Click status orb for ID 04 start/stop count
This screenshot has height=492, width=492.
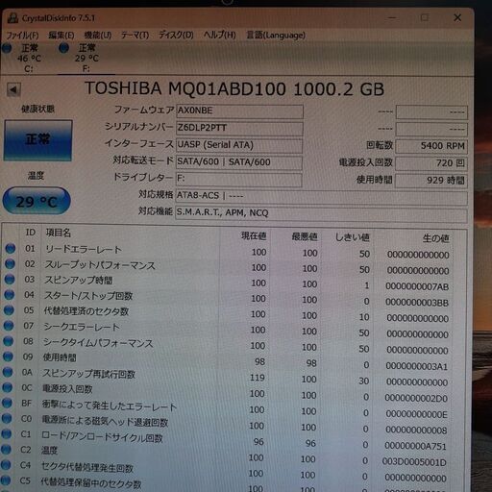(10, 294)
